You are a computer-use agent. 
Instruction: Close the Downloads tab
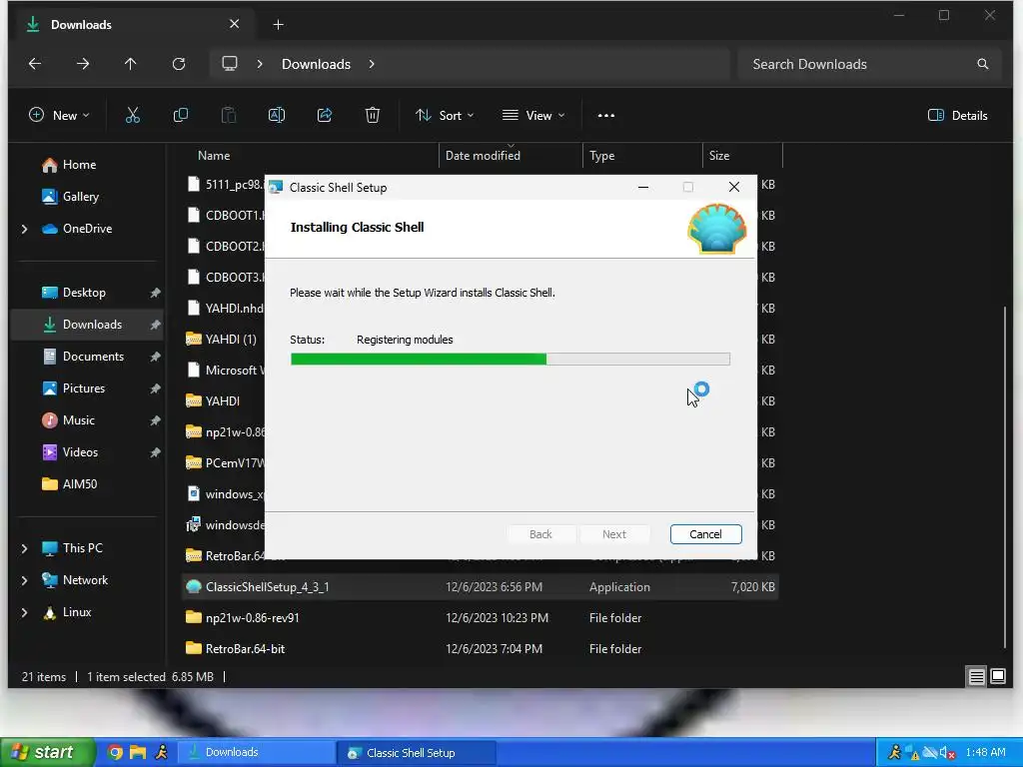(234, 25)
